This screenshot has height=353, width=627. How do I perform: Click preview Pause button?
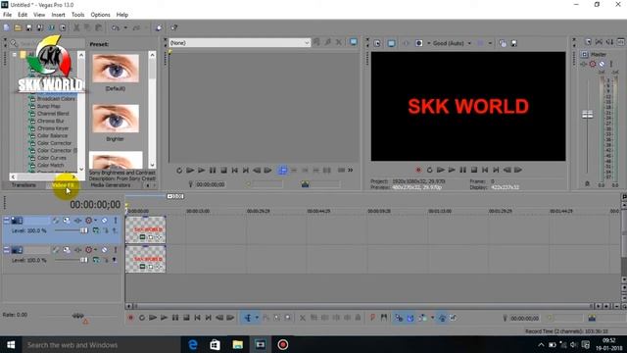click(463, 170)
